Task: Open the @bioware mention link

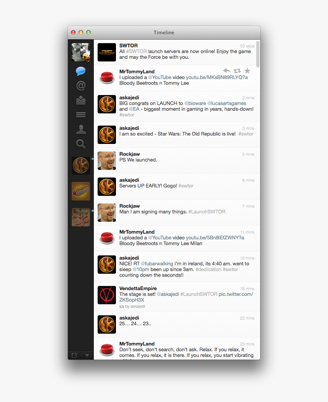Action: tap(195, 103)
